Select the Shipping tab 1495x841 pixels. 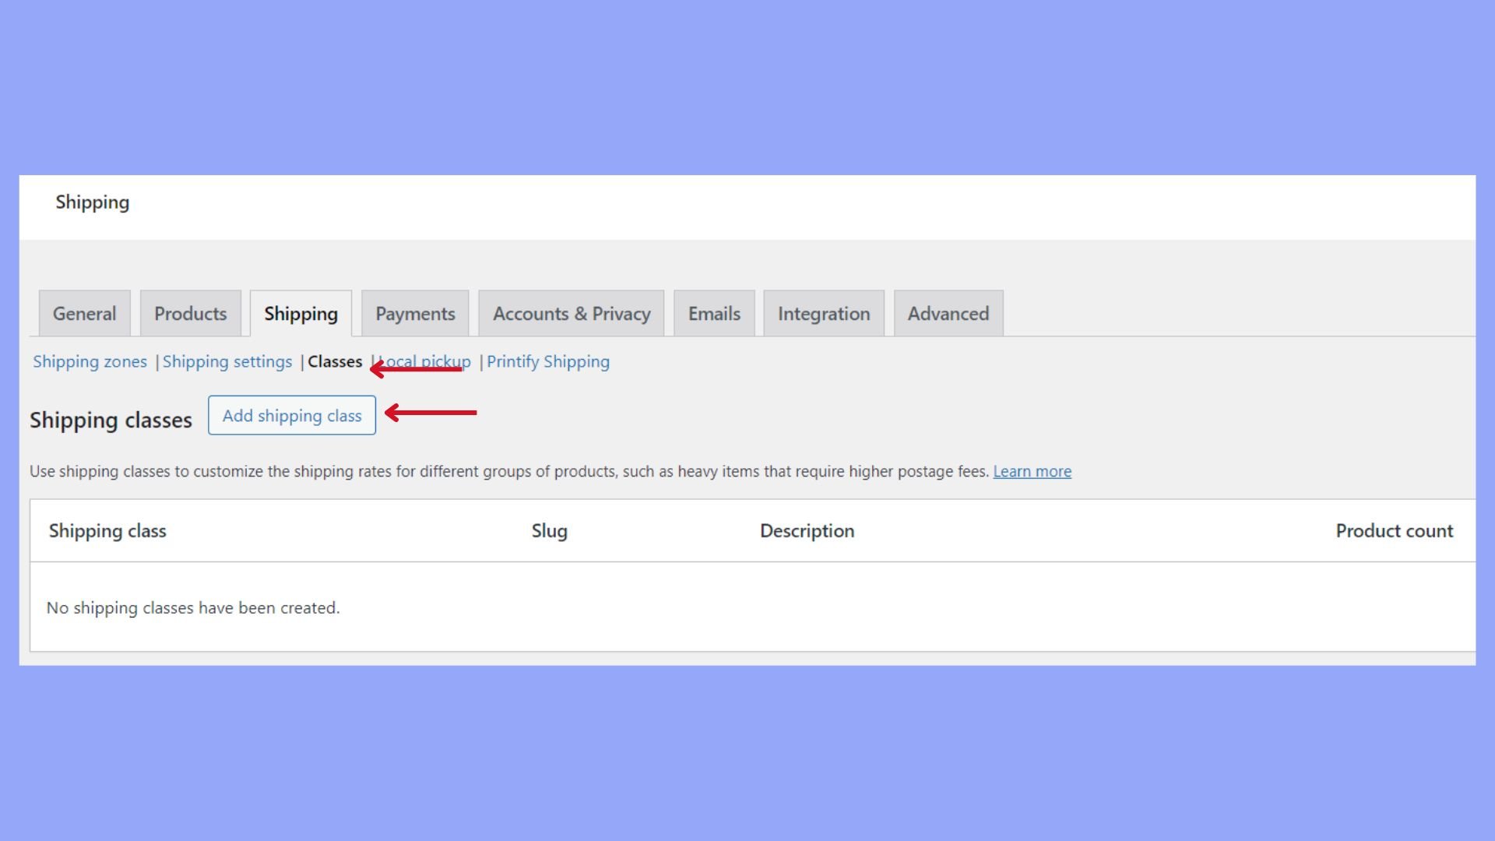pyautogui.click(x=301, y=314)
